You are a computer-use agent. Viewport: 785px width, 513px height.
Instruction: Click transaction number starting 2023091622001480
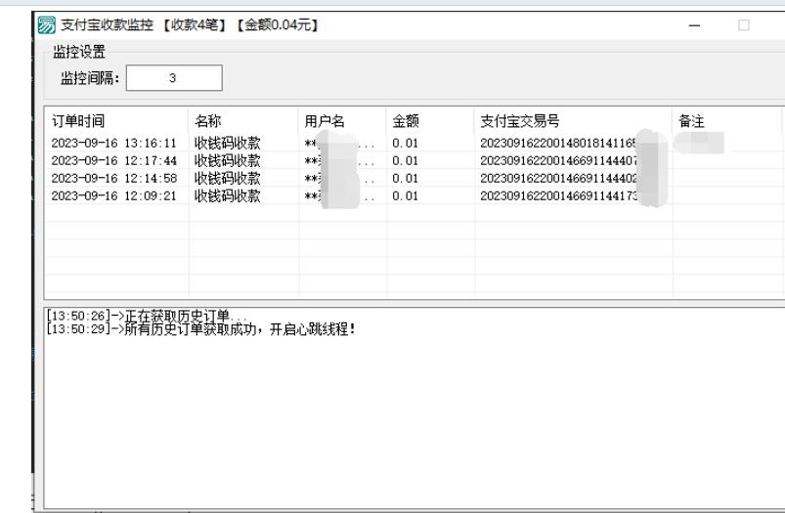(x=559, y=143)
